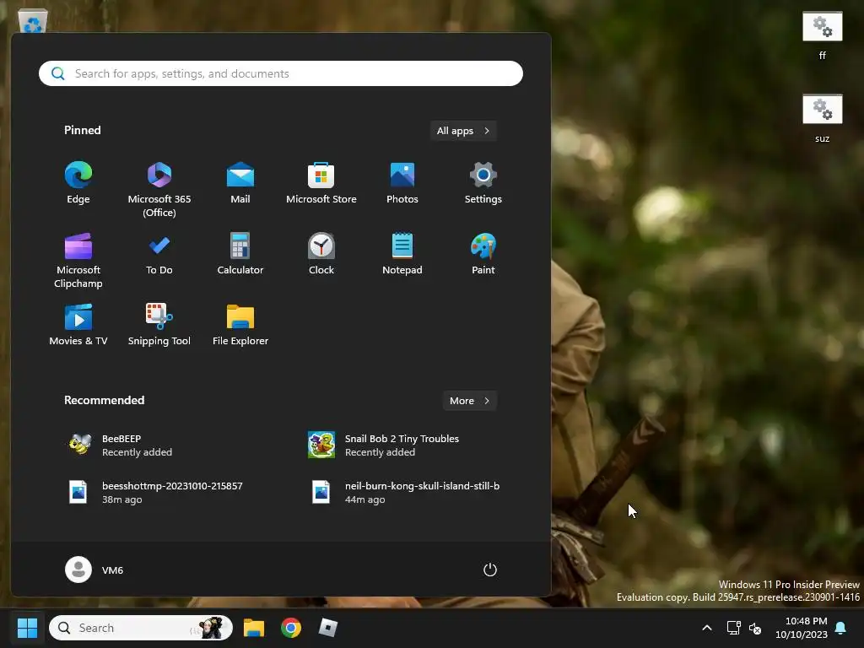Open the To Do app
The height and width of the screenshot is (648, 864).
click(x=159, y=254)
